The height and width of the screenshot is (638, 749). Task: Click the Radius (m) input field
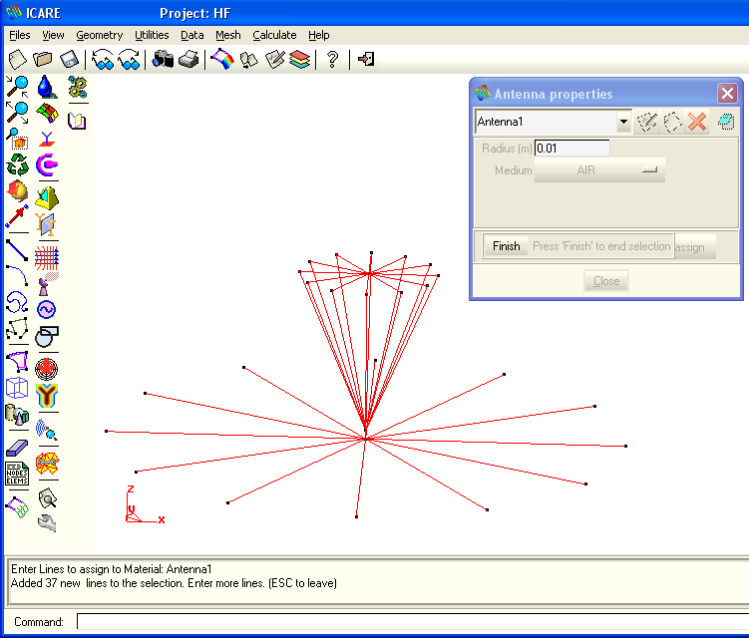click(x=571, y=149)
